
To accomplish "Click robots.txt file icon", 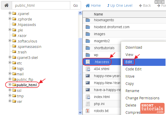I will pos(88,111).
